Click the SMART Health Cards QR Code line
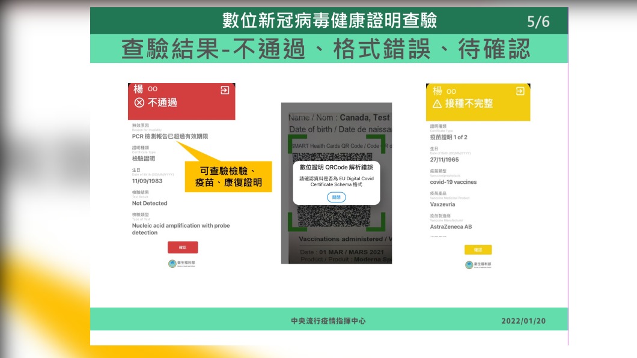The height and width of the screenshot is (358, 637). click(x=341, y=146)
